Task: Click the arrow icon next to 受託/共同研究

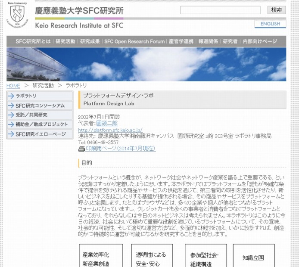Action: pos(11,115)
